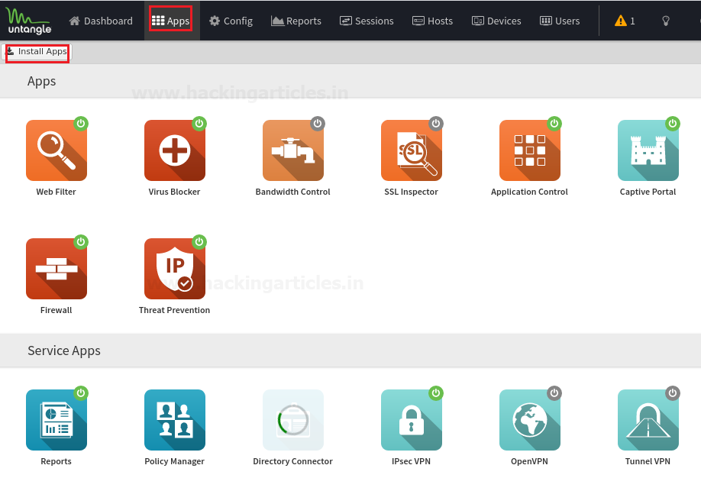This screenshot has height=491, width=701.
Task: Click the SSL Inspector label
Action: point(412,192)
